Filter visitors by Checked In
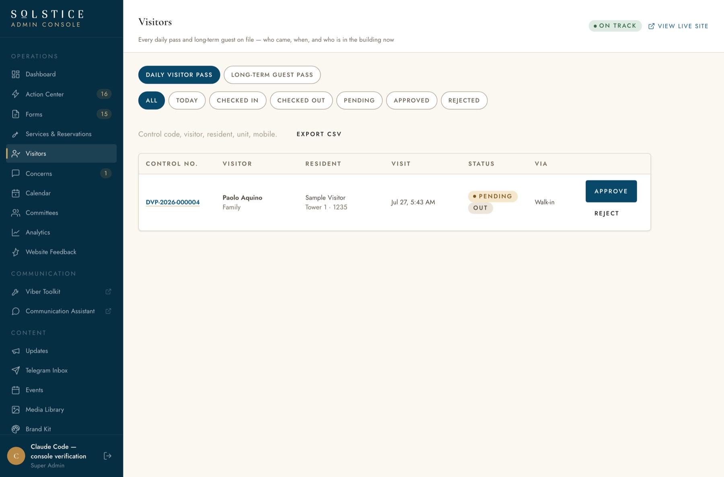Viewport: 724px width, 477px height. [x=238, y=100]
